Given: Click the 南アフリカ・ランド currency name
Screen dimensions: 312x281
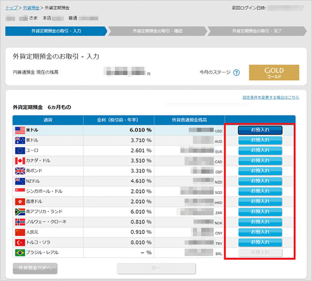Looking at the screenshot, I should [44, 212].
